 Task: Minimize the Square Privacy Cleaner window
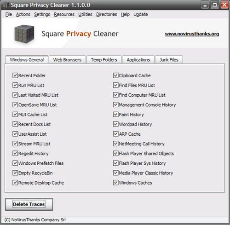[x=205, y=5]
